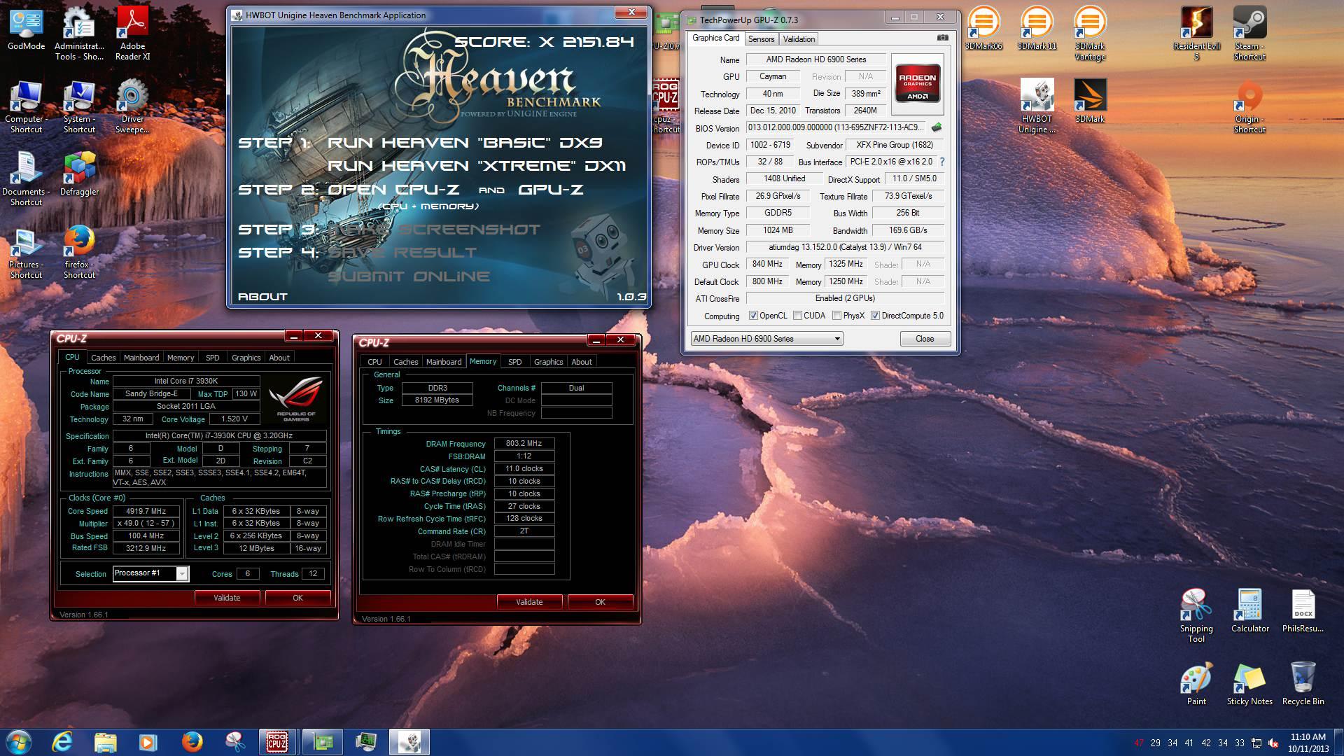Open the Computer shortcut icon
The image size is (1344, 756).
(x=26, y=106)
